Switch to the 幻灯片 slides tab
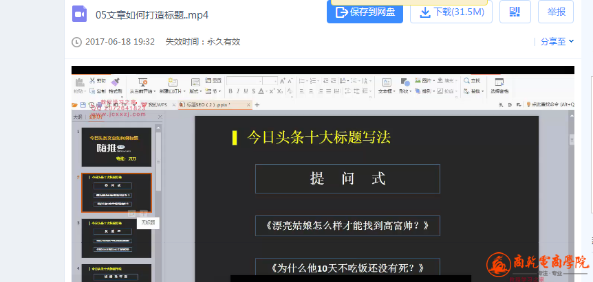The width and height of the screenshot is (593, 282). pyautogui.click(x=96, y=117)
